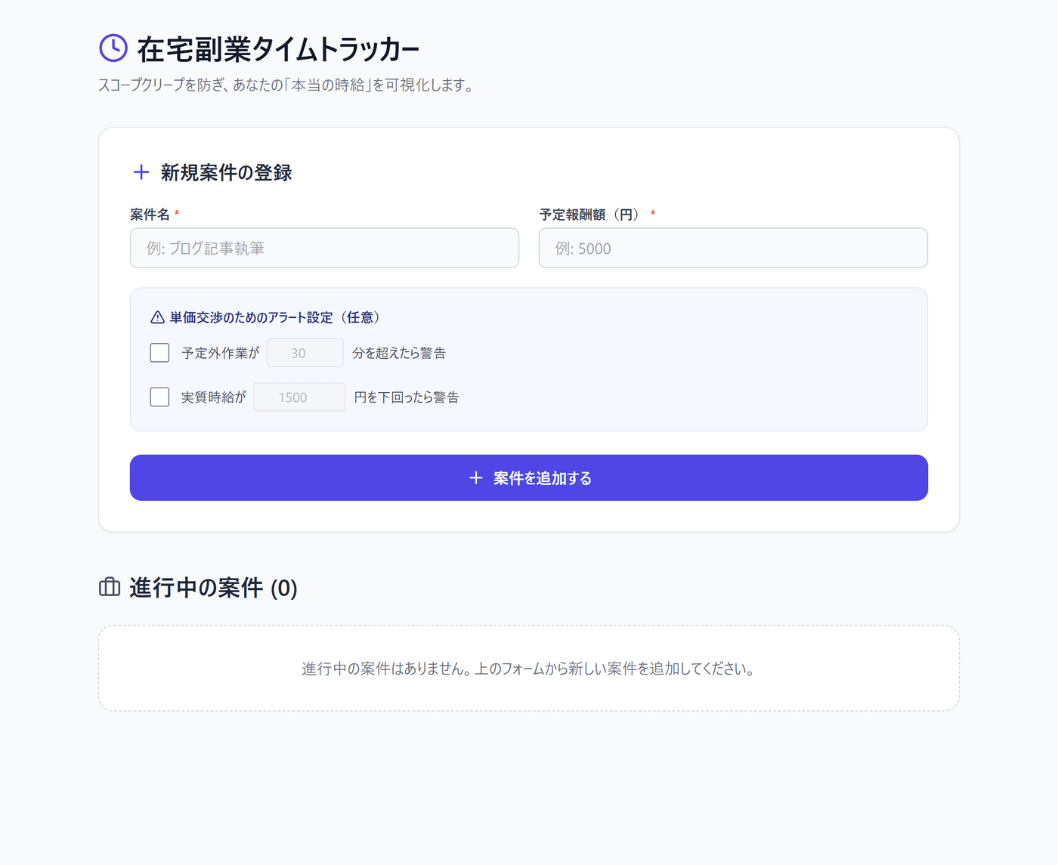Click the 在宅副業タイムトラッカー title

tap(278, 49)
